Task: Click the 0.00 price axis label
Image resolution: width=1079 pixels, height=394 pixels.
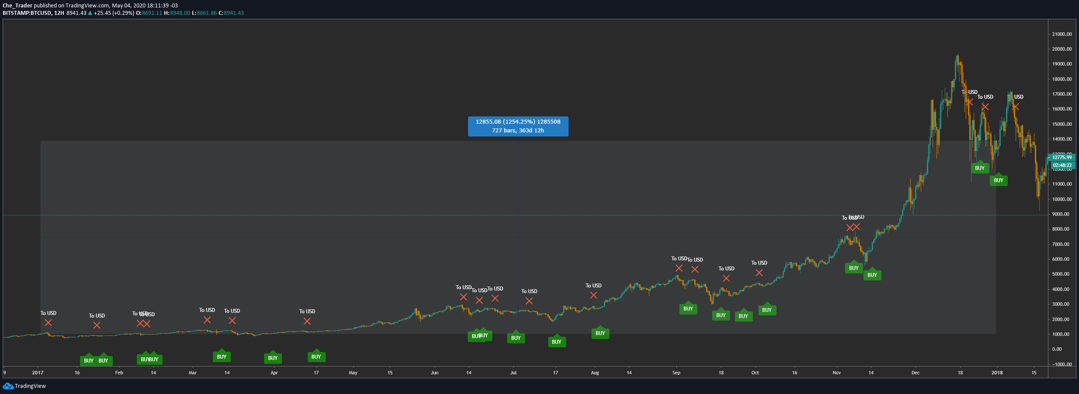Action: click(x=1057, y=349)
